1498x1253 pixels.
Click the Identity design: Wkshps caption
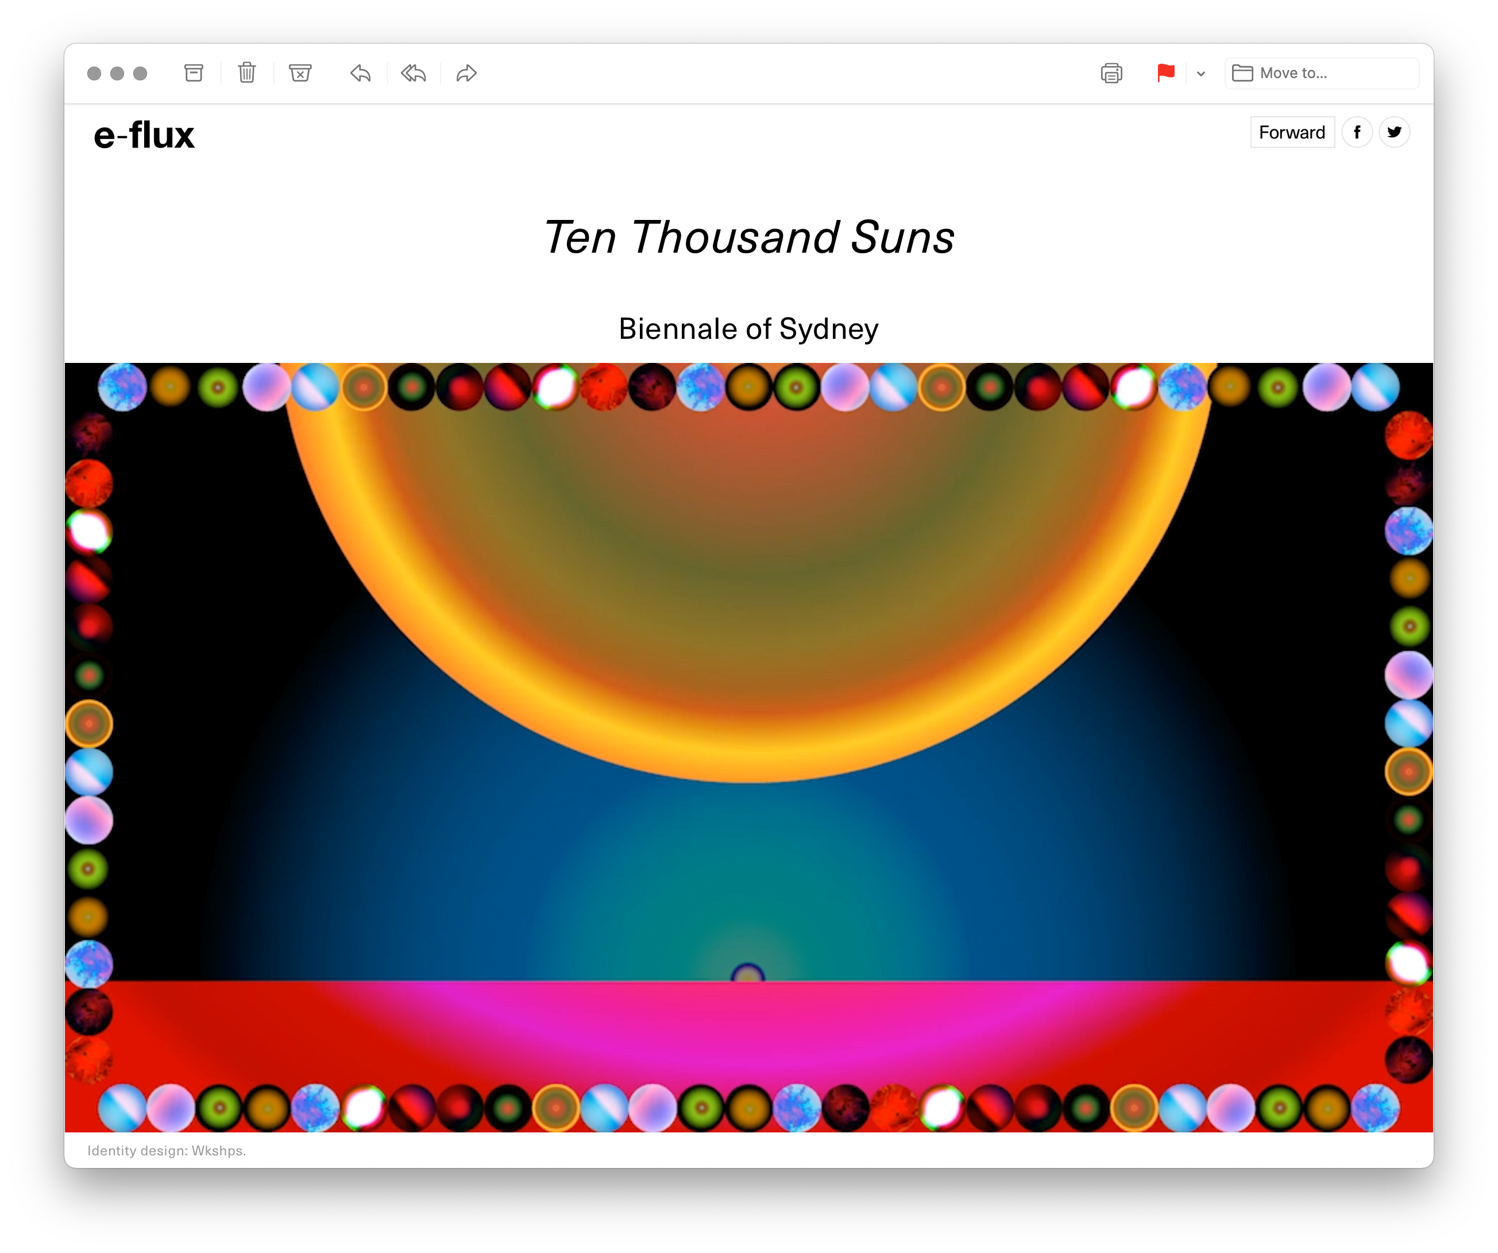pos(166,1150)
